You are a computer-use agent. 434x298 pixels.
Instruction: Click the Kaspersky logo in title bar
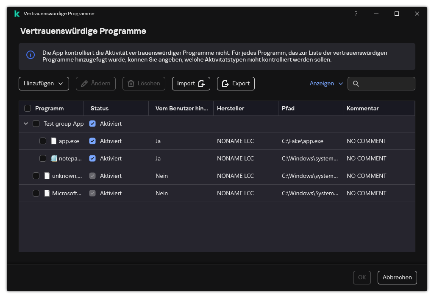click(x=17, y=14)
